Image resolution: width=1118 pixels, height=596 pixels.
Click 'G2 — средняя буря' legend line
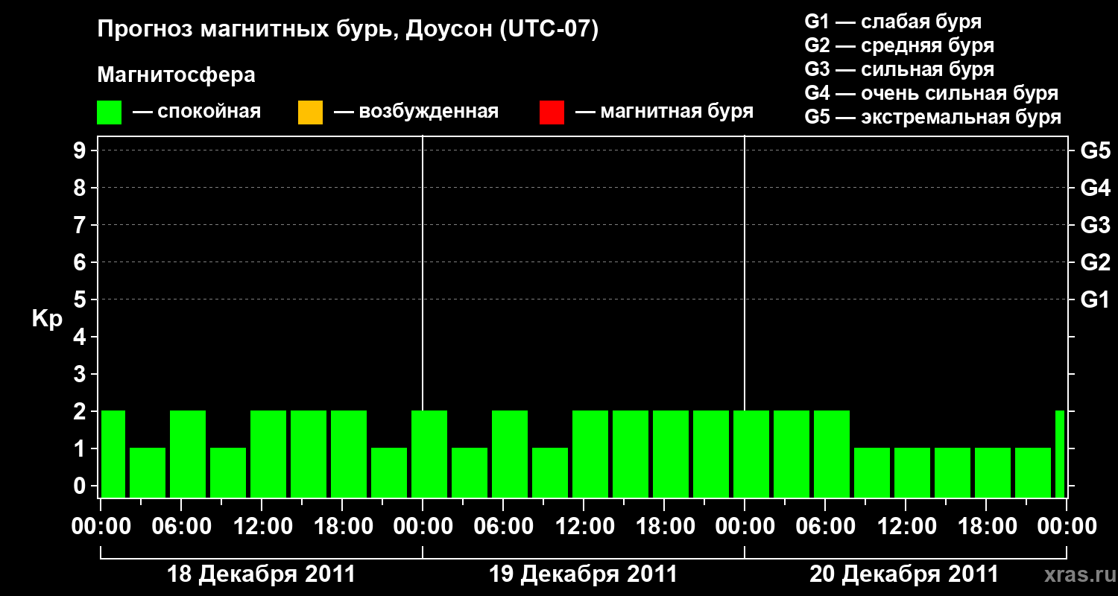coord(899,45)
